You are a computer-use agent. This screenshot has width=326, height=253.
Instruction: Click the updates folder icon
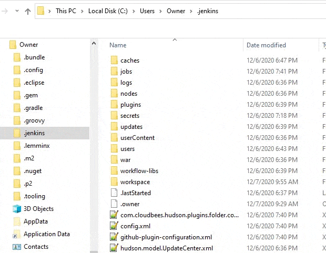click(114, 126)
